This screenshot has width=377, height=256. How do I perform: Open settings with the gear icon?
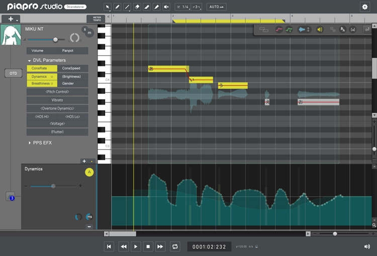pyautogui.click(x=365, y=7)
